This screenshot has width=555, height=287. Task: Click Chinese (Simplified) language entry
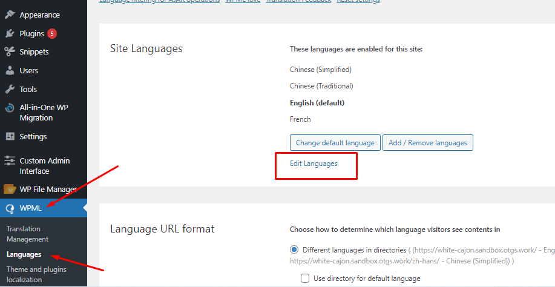click(321, 70)
